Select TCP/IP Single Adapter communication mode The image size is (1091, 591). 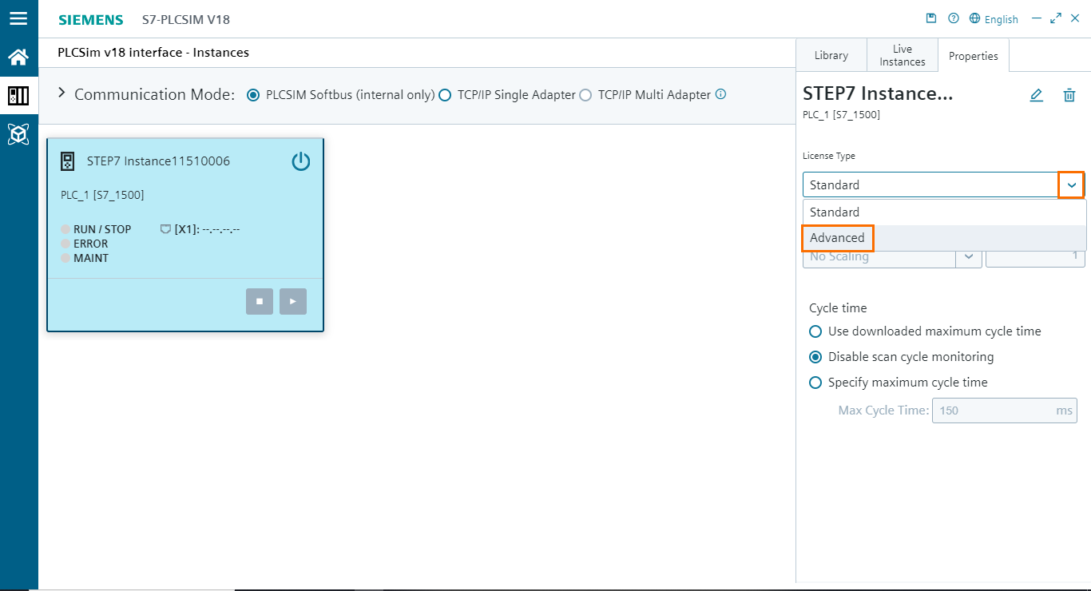445,94
